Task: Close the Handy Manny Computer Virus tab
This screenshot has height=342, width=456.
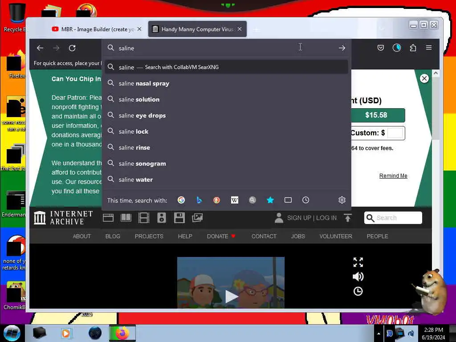Action: pyautogui.click(x=239, y=29)
